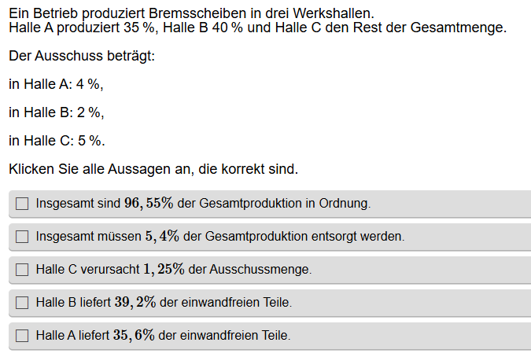This screenshot has height=357, width=531.
Task: Click the text 'Halle C verursacht'
Action: pos(88,270)
